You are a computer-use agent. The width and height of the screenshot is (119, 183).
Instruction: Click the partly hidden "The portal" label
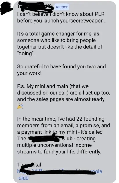click(x=29, y=165)
